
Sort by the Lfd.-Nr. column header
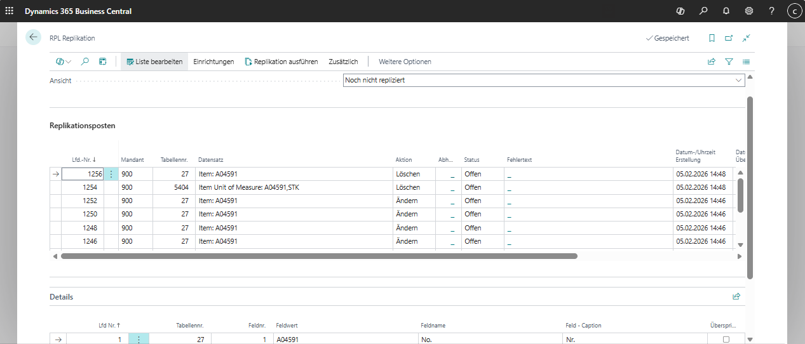point(84,160)
